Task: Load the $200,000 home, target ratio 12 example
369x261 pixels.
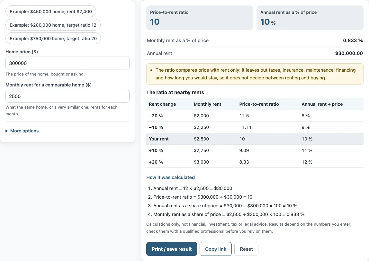Action: pos(53,25)
